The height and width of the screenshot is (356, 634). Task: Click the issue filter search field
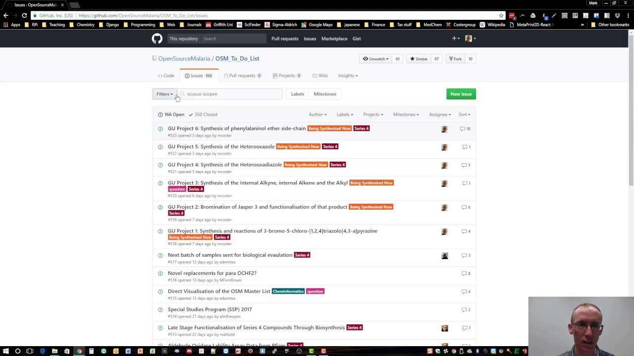[230, 94]
